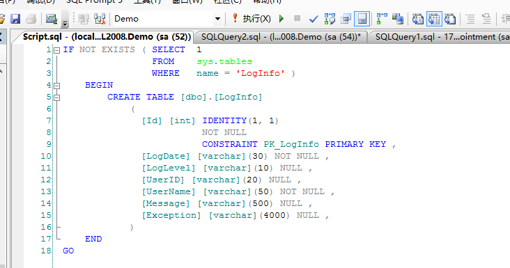
Task: Click the [Message] column name
Action: coord(166,204)
